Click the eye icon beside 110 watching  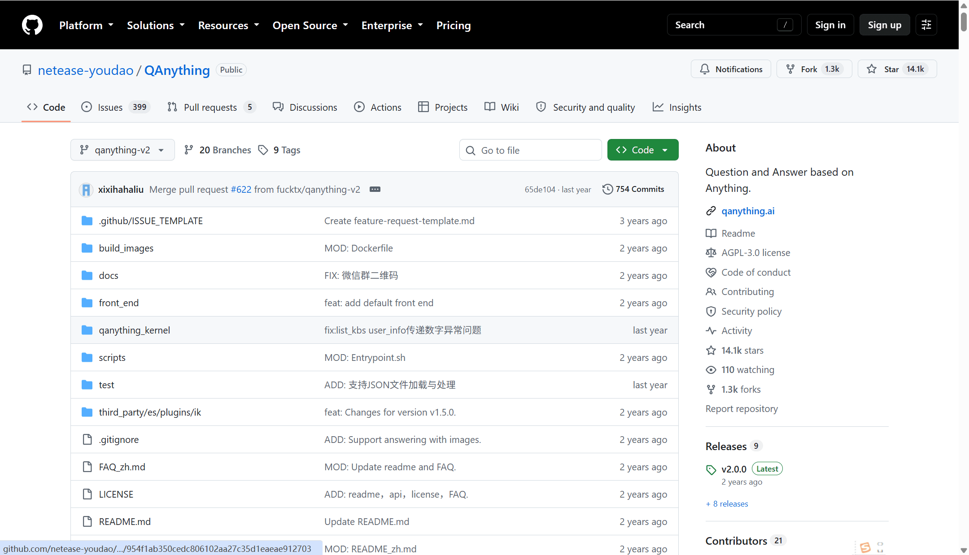click(711, 370)
